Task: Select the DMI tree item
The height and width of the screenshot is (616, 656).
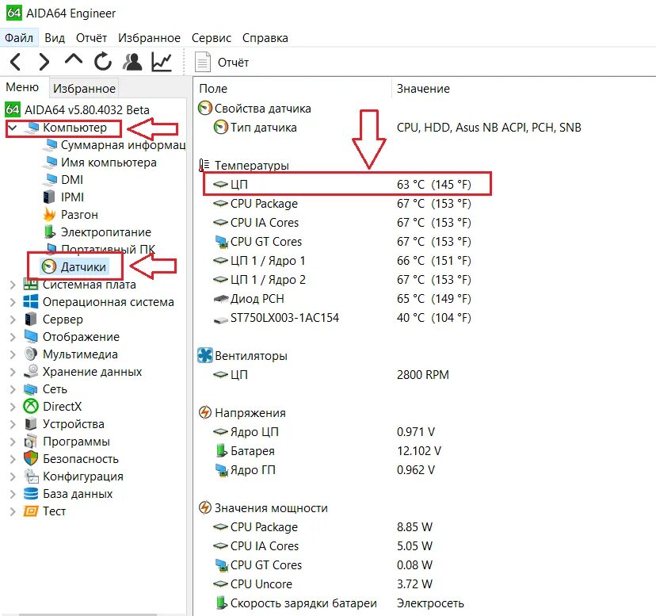Action: [x=63, y=180]
